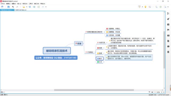
Task: Open the dropdown arrow next to the presentation icon
Action: click(142, 7)
